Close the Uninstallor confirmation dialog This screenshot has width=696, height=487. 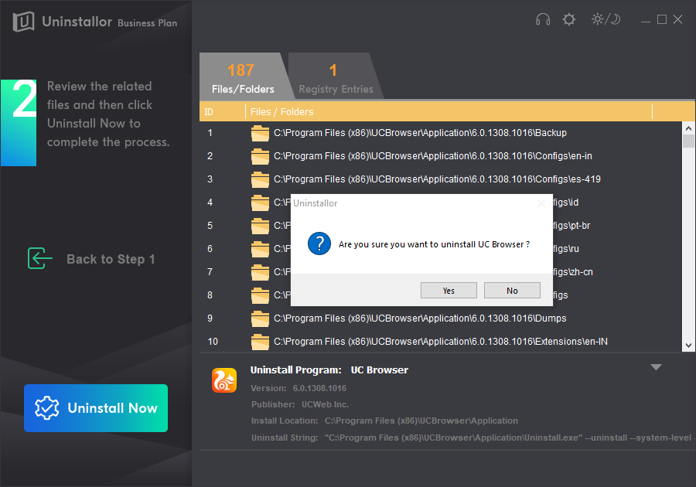click(541, 203)
